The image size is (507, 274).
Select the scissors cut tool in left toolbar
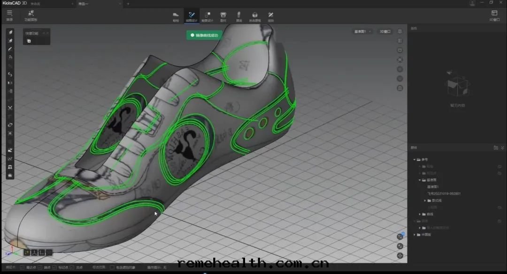coord(10,108)
